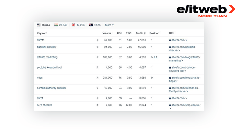Select the Australia flag country filter
Viewport: 238px width, 133px height.
[x=95, y=25]
